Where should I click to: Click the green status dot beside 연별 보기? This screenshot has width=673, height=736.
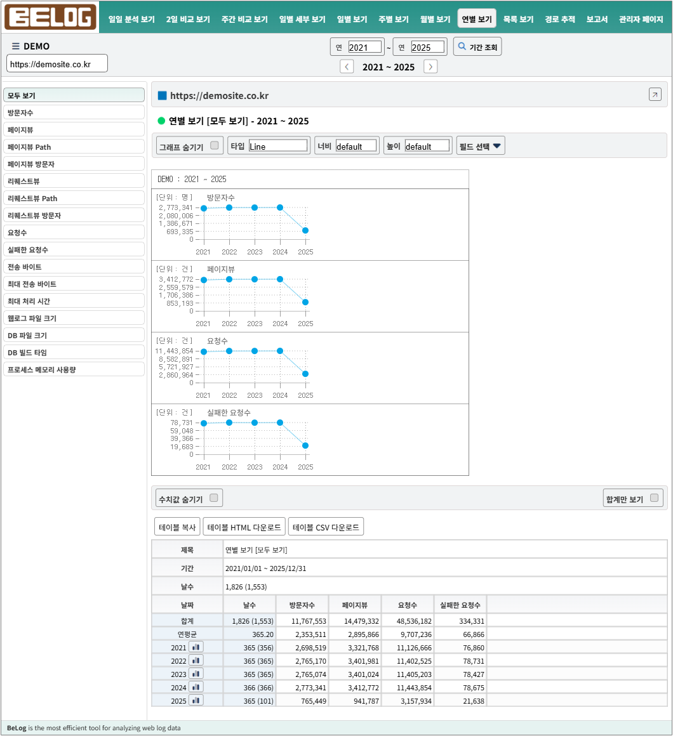pyautogui.click(x=161, y=121)
